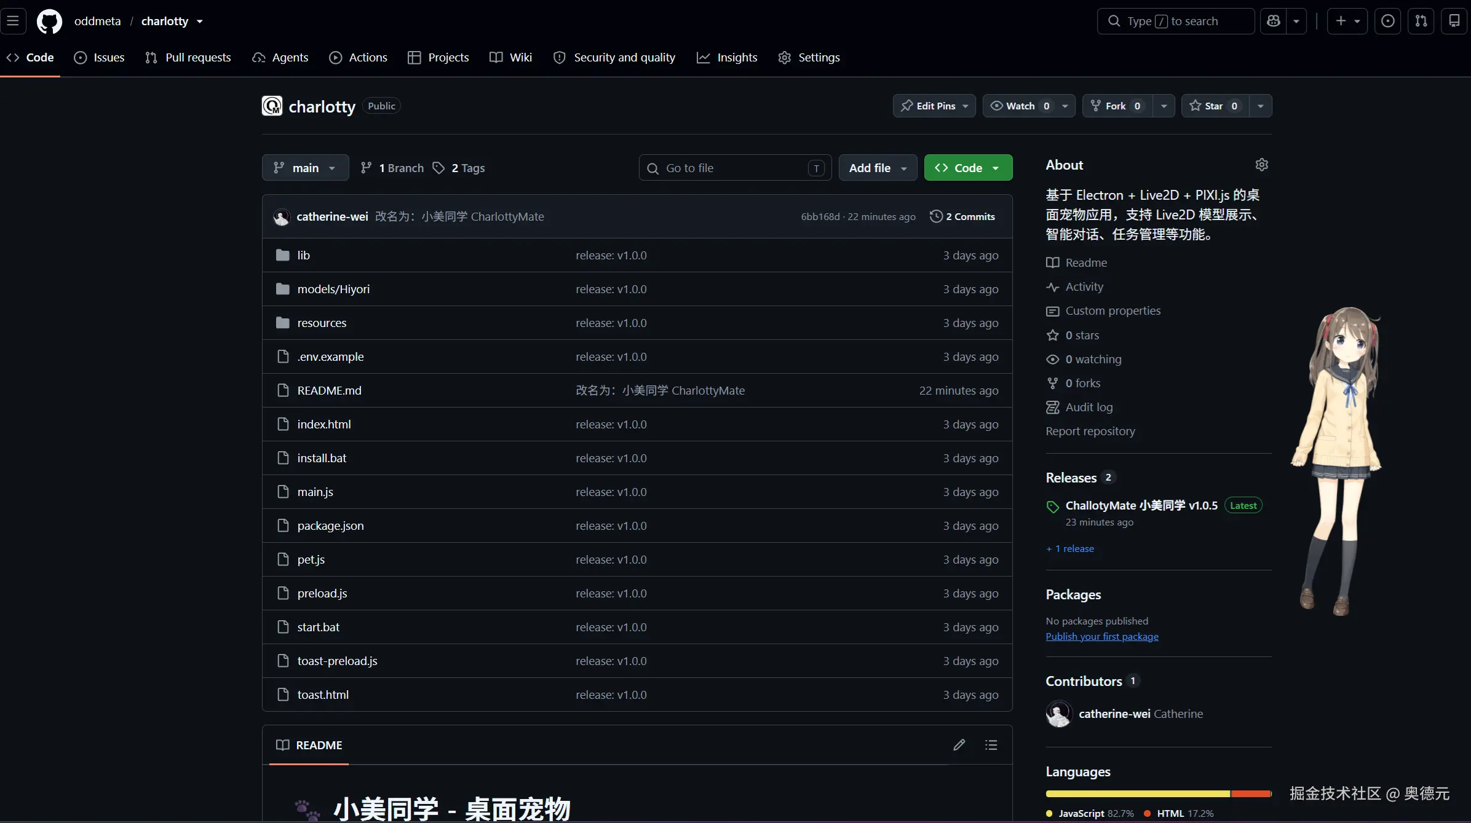The image size is (1471, 823).
Task: Open the repository Settings tab
Action: (809, 57)
